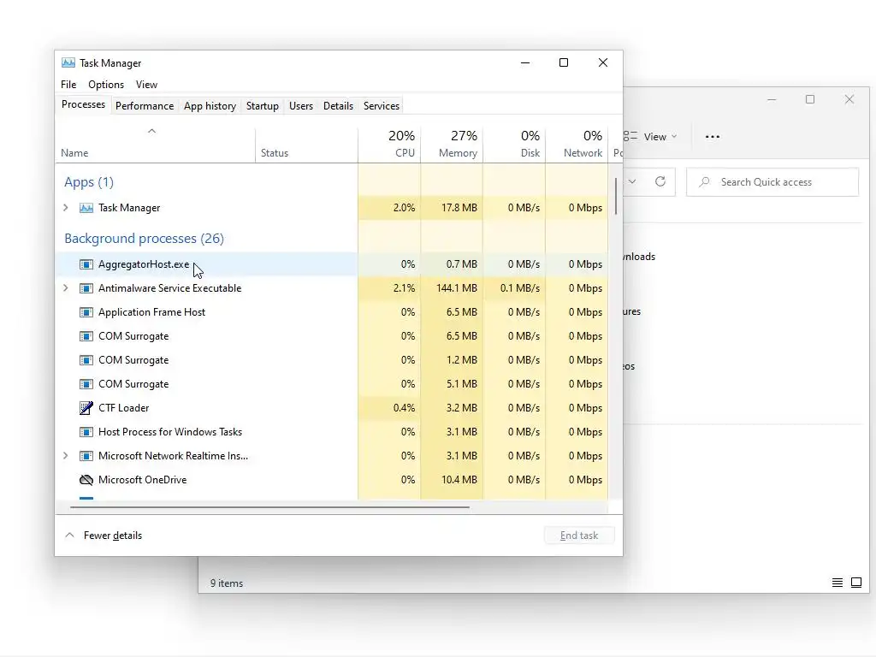Select the Apps (1) group header

click(89, 181)
